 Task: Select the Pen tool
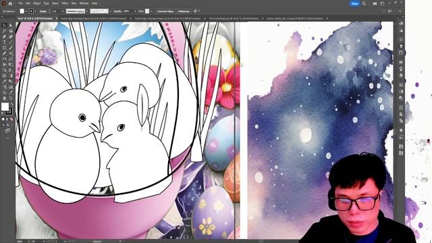[5, 36]
